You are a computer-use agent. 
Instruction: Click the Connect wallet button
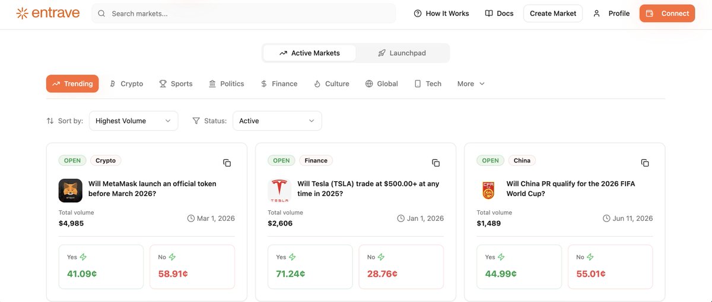point(667,14)
